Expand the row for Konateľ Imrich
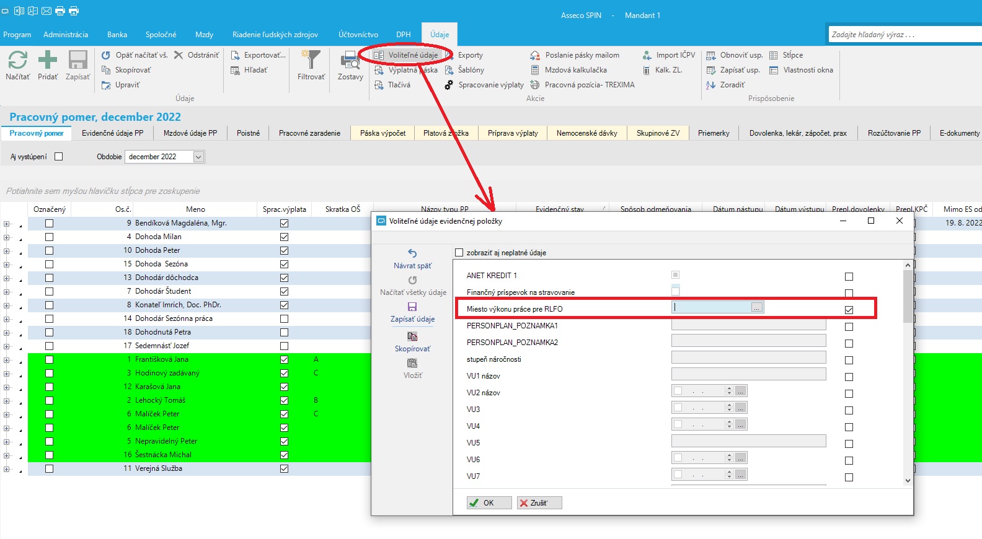This screenshot has height=539, width=982. [x=6, y=305]
